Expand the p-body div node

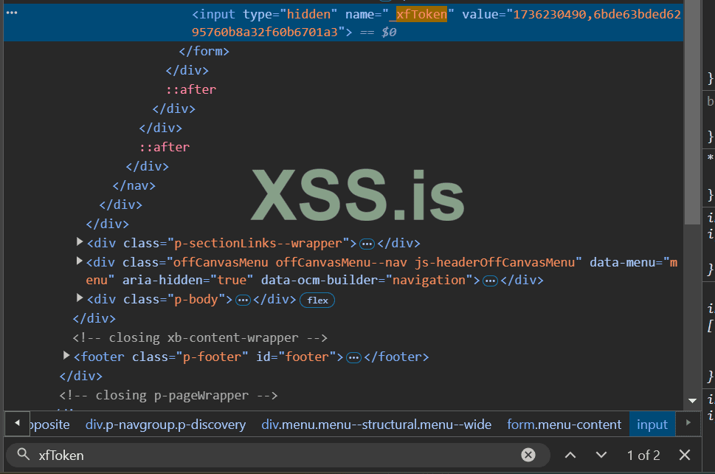pos(80,298)
